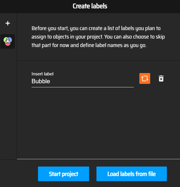Add a new label with plus icon
The width and height of the screenshot is (180, 187).
8,23
